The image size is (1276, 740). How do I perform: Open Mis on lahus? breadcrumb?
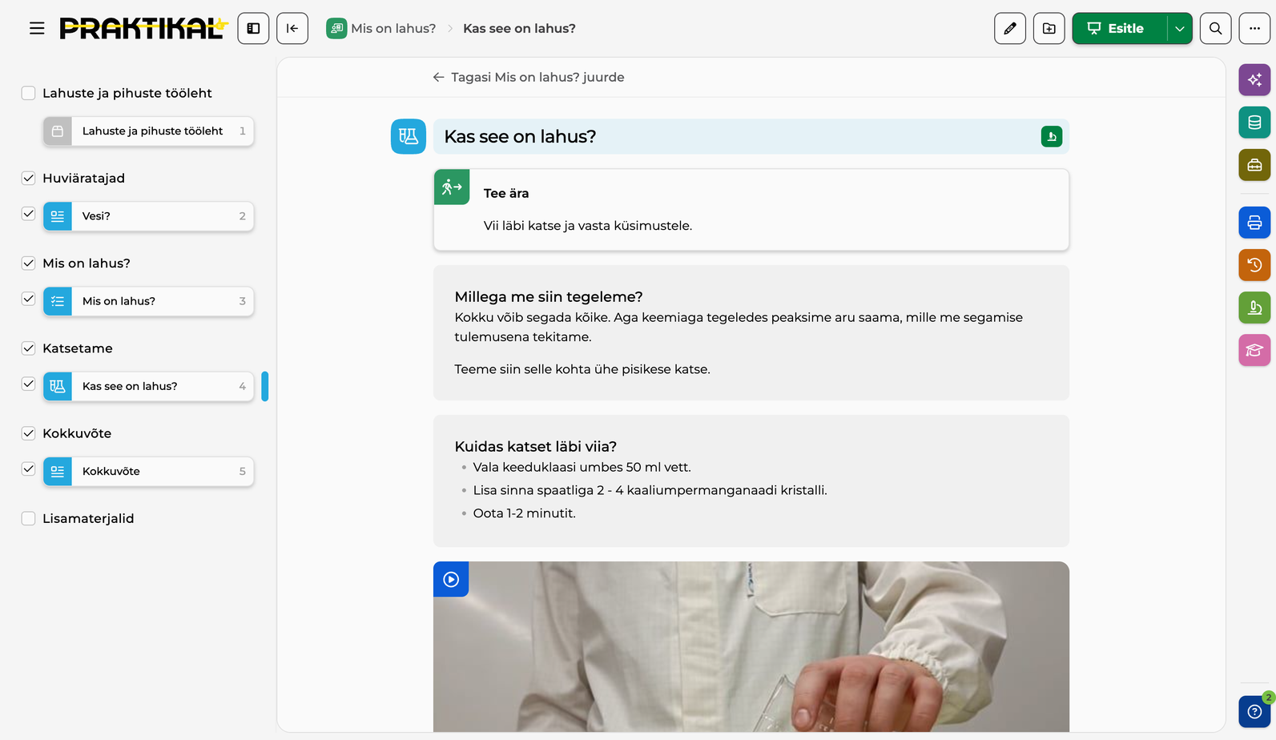click(x=381, y=28)
